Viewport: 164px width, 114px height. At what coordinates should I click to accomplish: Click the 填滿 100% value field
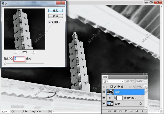[x=140, y=87]
